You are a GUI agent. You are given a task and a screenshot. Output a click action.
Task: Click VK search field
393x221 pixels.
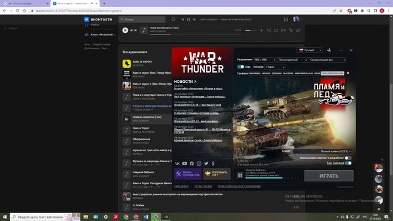pyautogui.click(x=142, y=19)
